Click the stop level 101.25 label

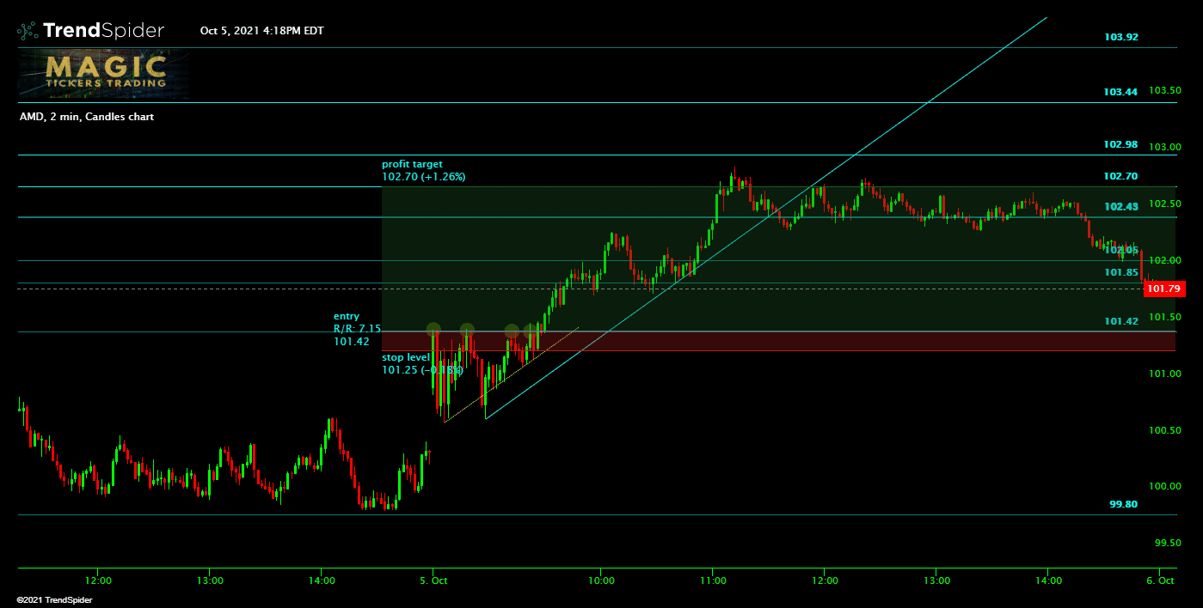421,363
